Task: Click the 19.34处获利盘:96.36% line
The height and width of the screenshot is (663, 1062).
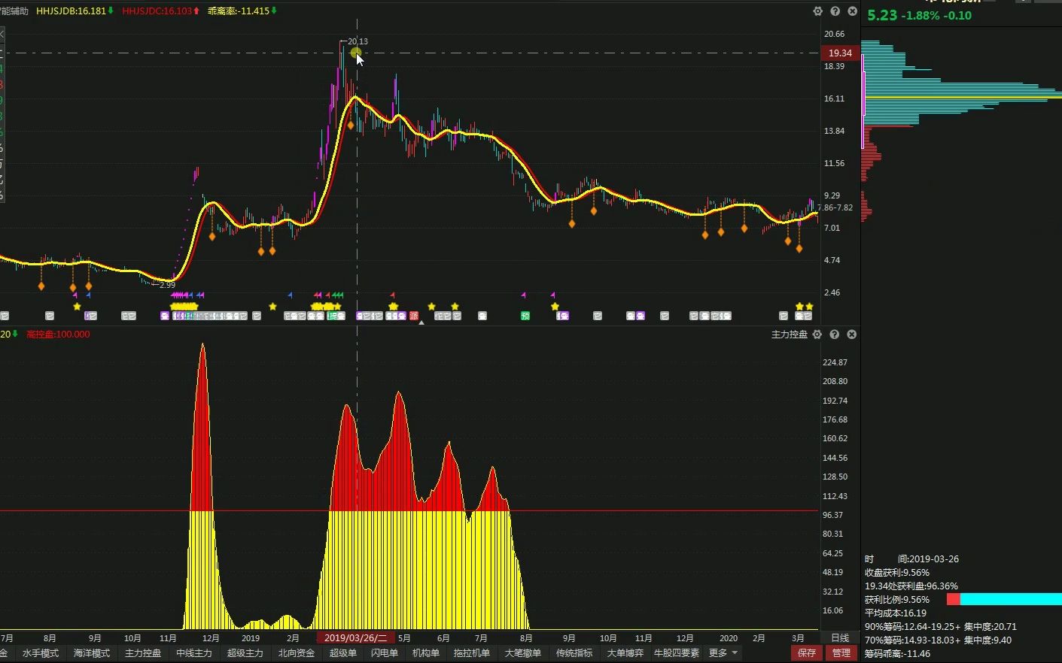Action: [x=911, y=586]
